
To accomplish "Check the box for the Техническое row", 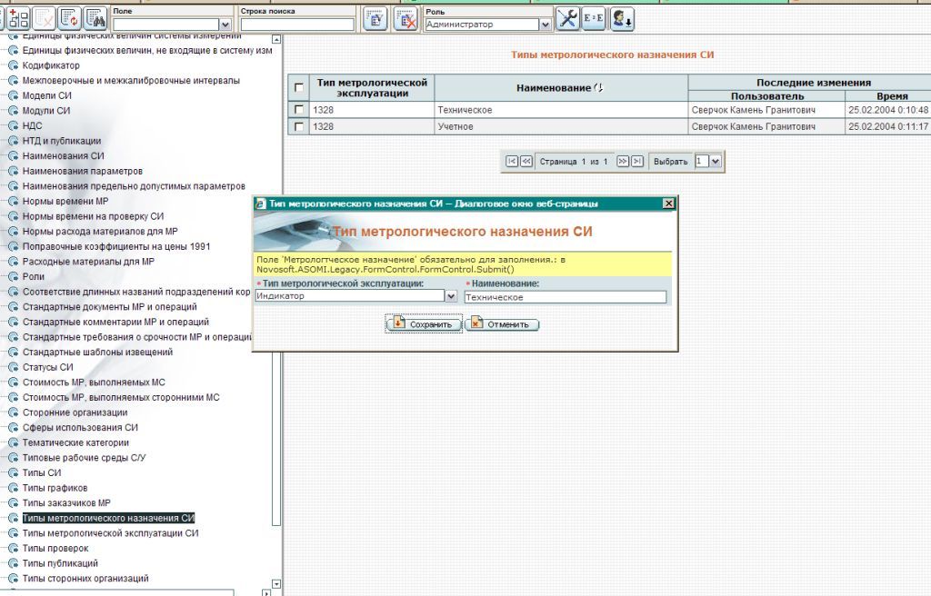I will click(x=299, y=110).
